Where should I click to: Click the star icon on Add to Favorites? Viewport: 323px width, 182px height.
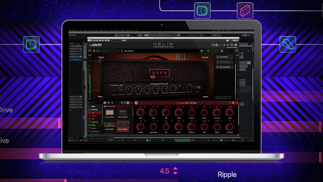217,67
